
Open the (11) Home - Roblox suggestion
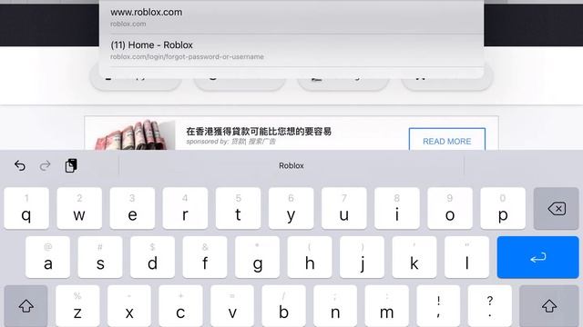[291, 51]
